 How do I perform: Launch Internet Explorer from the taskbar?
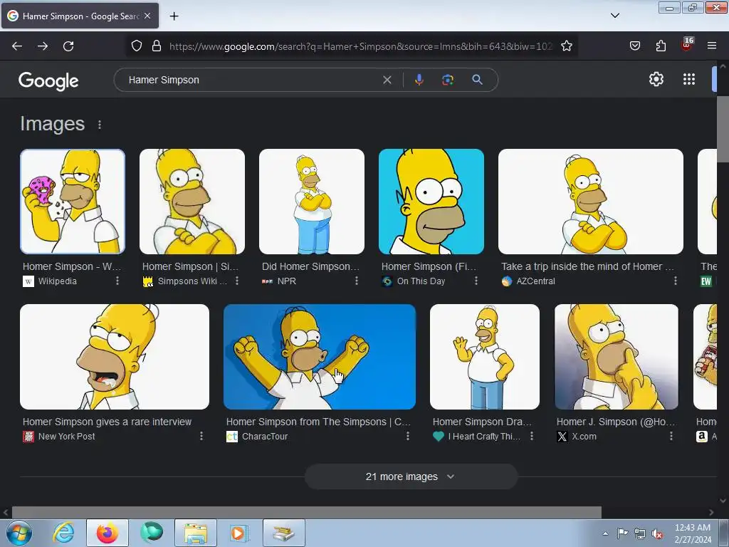pos(64,533)
